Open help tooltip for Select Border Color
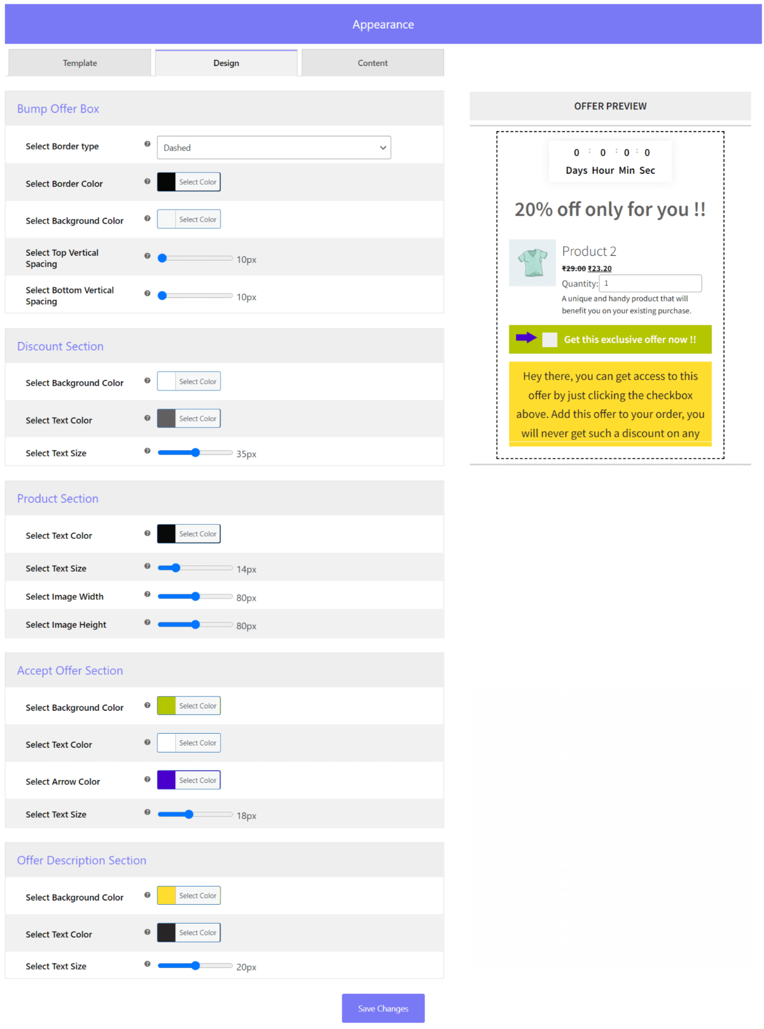The image size is (764, 1029). point(148,182)
